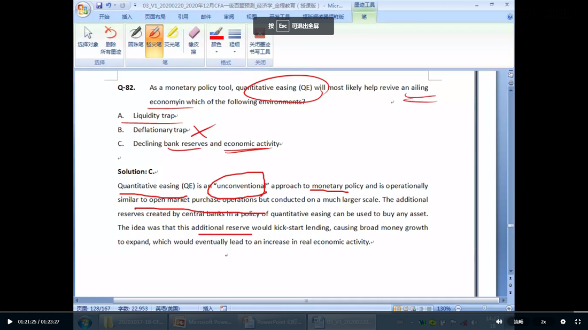Click the vertical scrollbar up arrow
Image resolution: width=588 pixels, height=330 pixels.
pyautogui.click(x=510, y=90)
